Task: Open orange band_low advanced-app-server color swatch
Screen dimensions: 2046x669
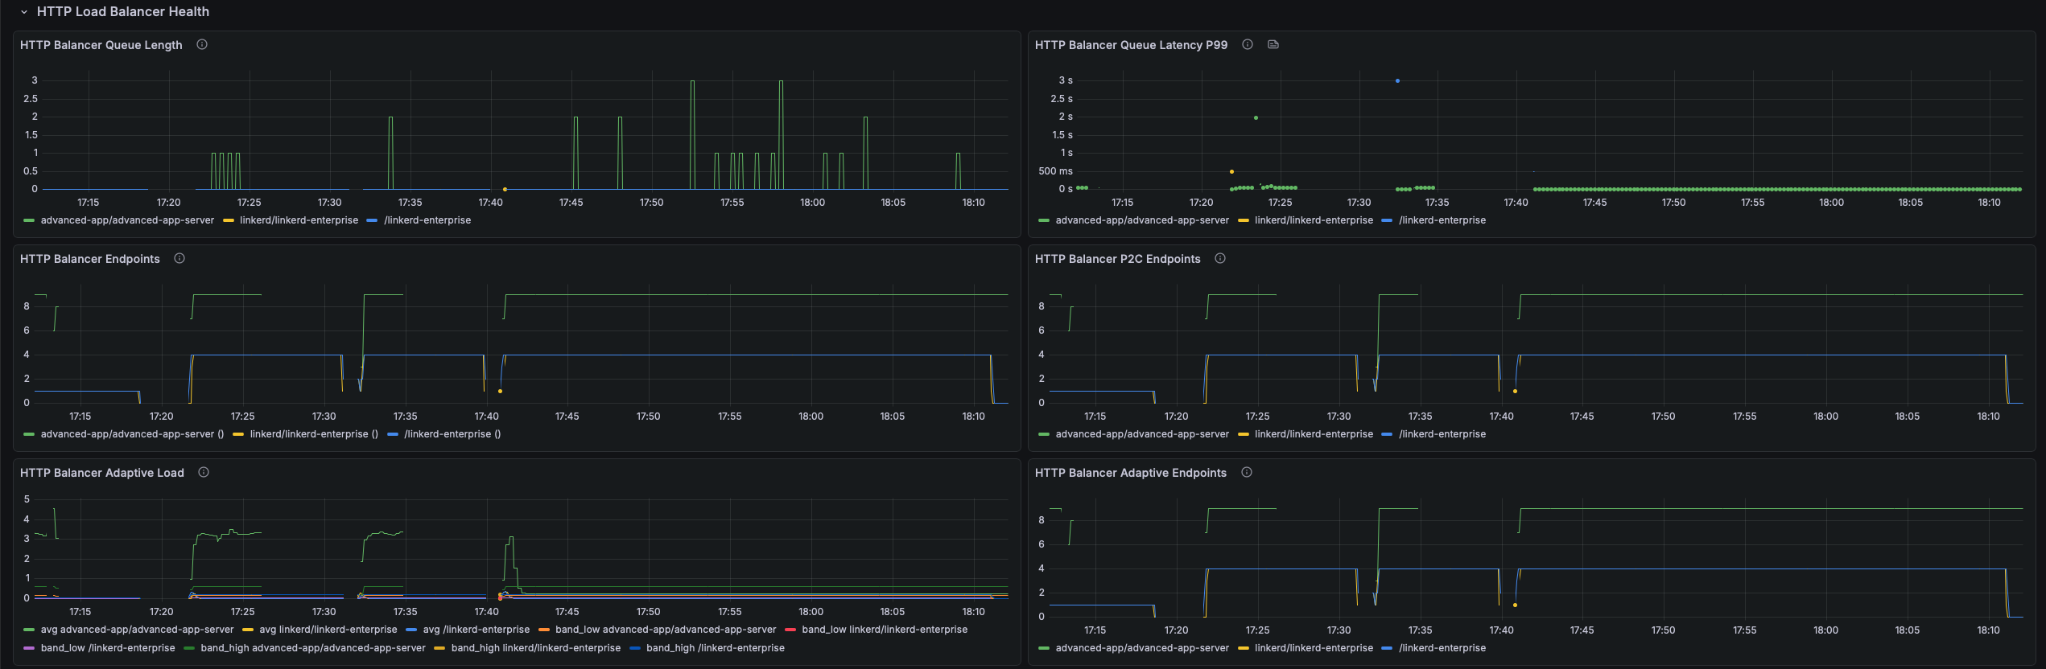Action: pyautogui.click(x=544, y=630)
